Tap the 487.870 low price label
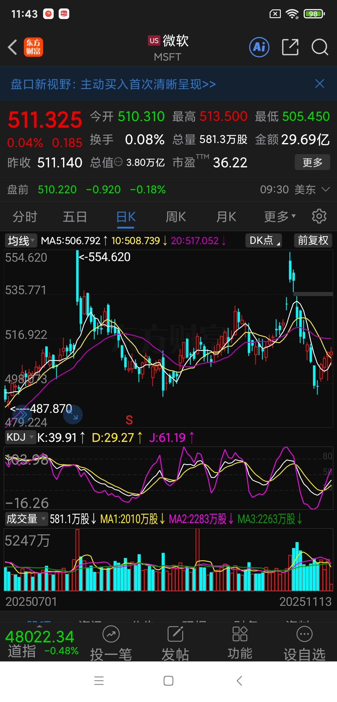The height and width of the screenshot is (702, 337). pyautogui.click(x=42, y=408)
